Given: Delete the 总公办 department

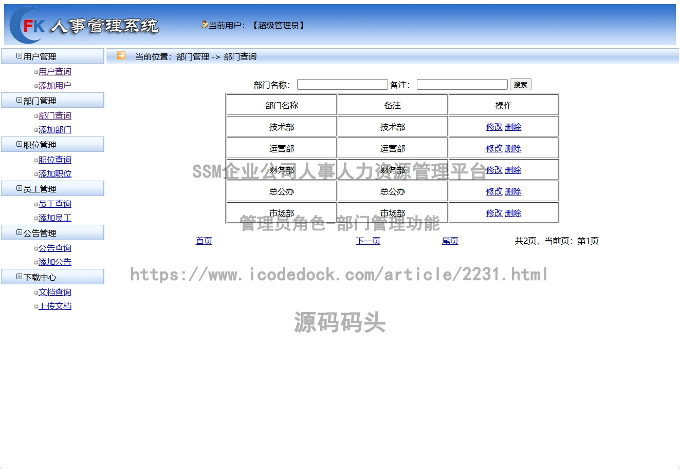Looking at the screenshot, I should pos(513,191).
